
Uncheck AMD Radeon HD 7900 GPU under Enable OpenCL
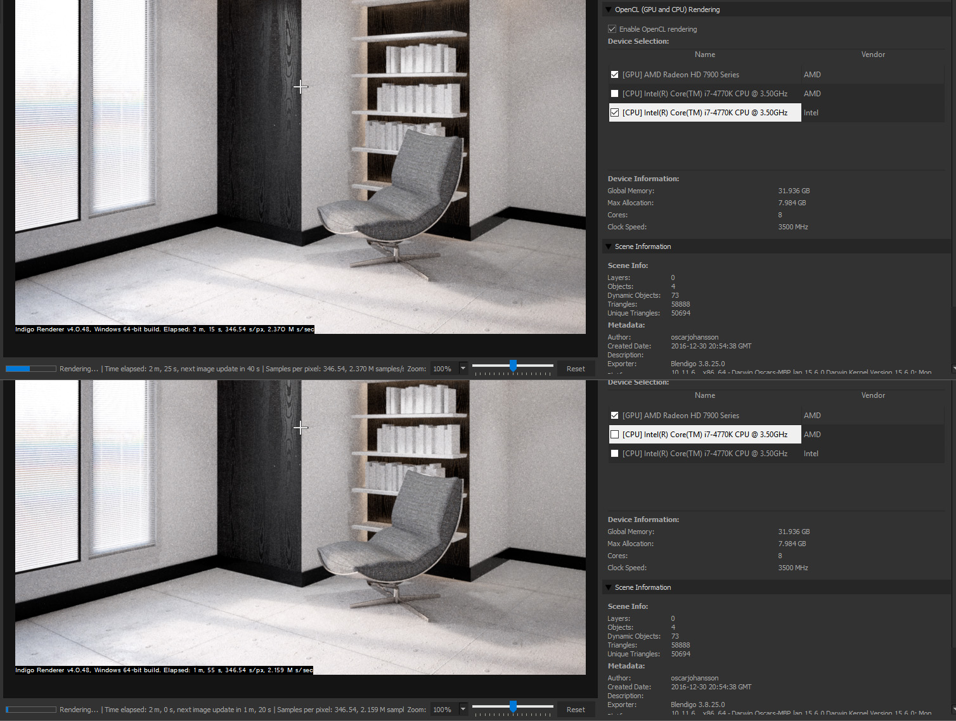pos(614,75)
